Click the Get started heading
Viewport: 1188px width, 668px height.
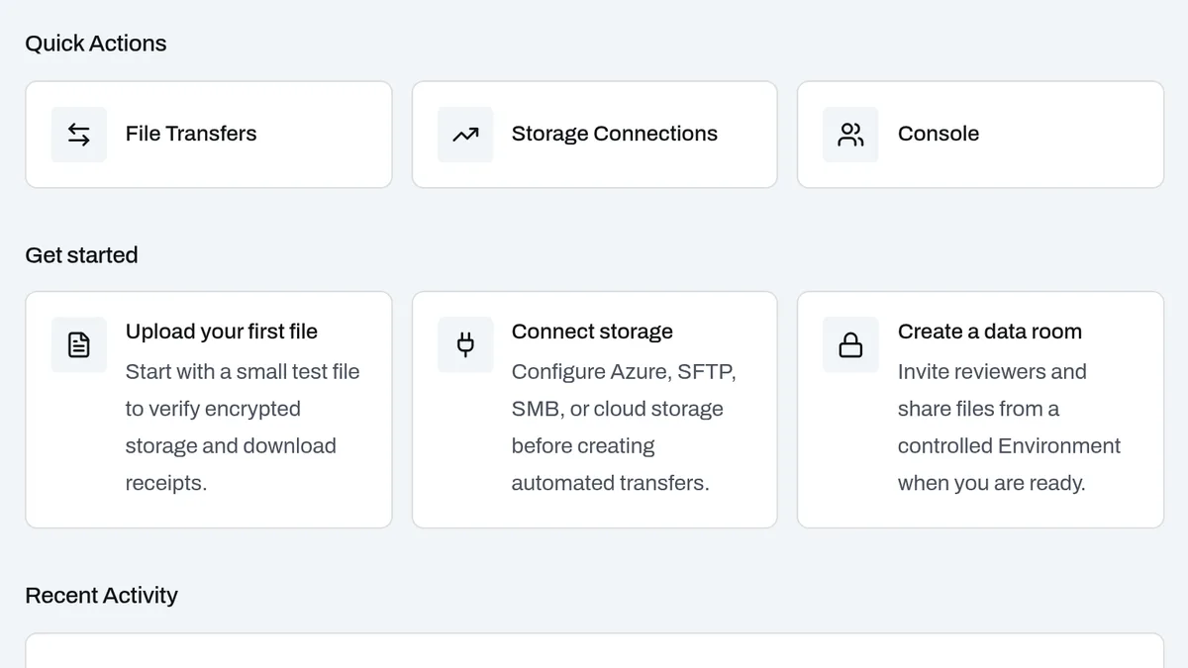81,255
